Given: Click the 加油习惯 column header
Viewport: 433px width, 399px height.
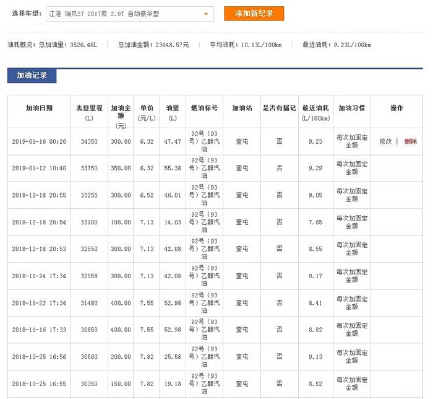Looking at the screenshot, I should click(x=351, y=108).
